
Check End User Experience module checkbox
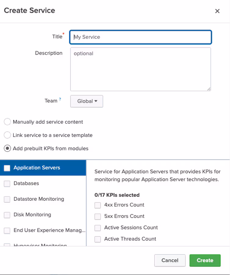tap(7, 231)
